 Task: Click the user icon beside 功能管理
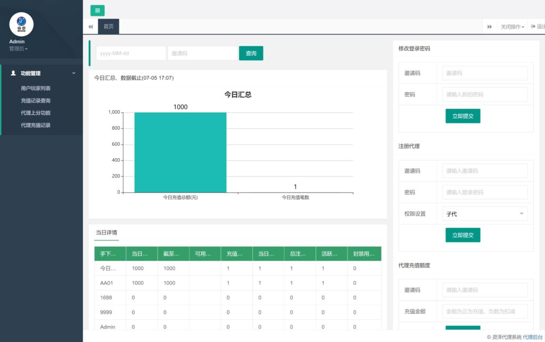(13, 73)
